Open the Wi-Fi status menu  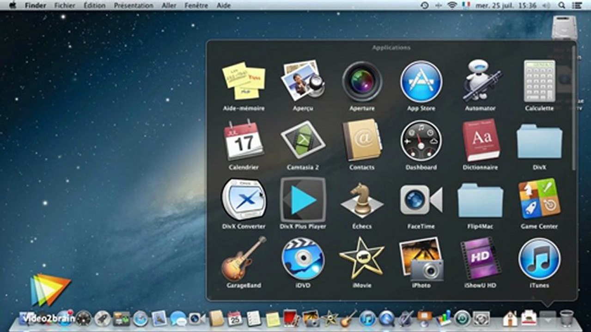pyautogui.click(x=452, y=5)
